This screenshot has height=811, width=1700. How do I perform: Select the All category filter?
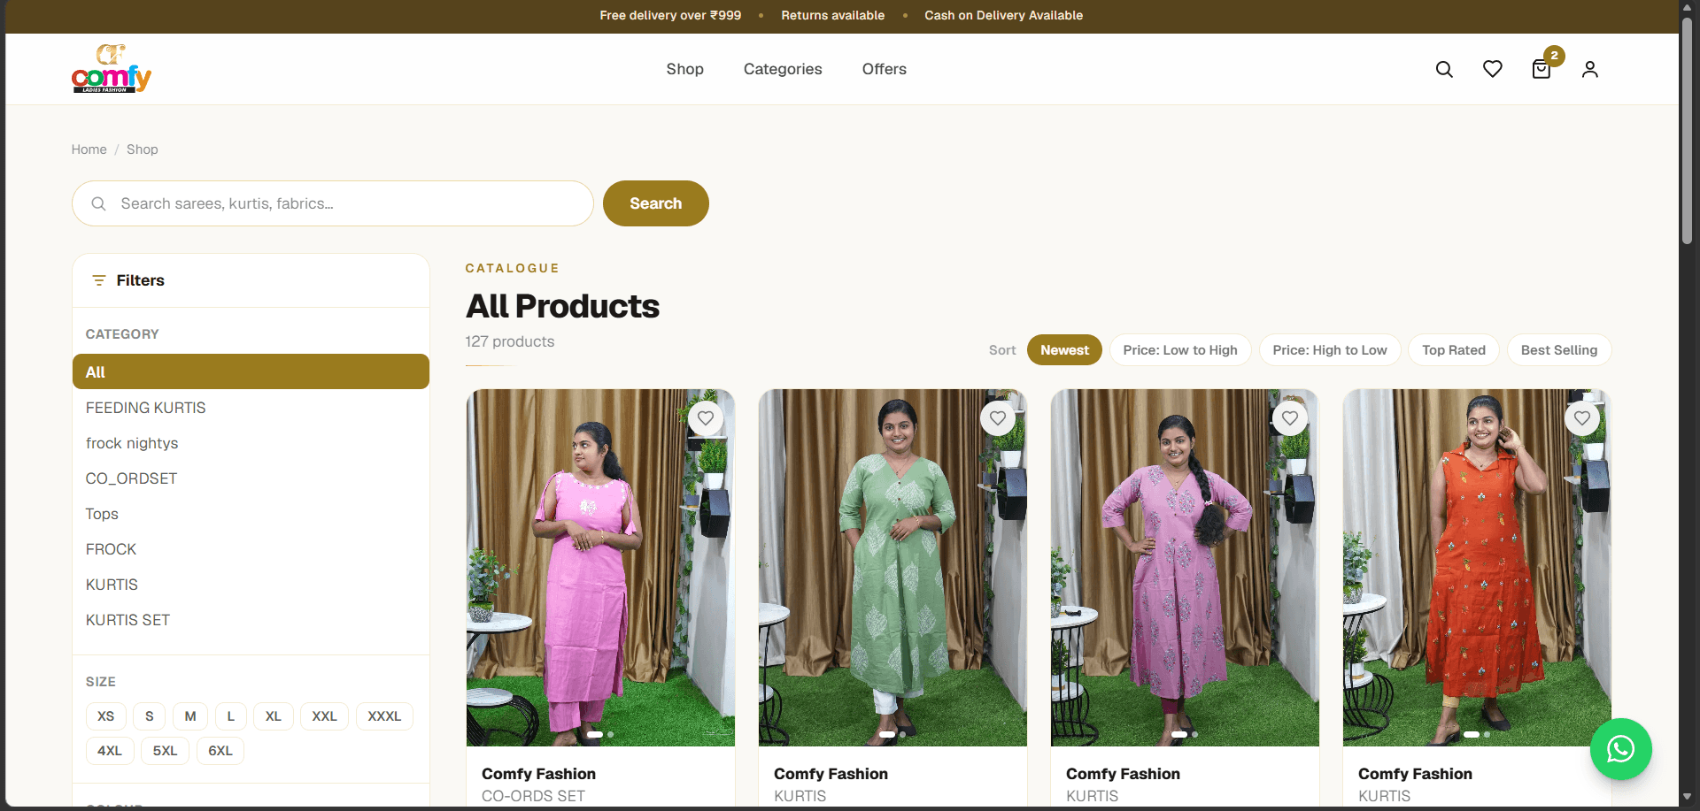[251, 371]
